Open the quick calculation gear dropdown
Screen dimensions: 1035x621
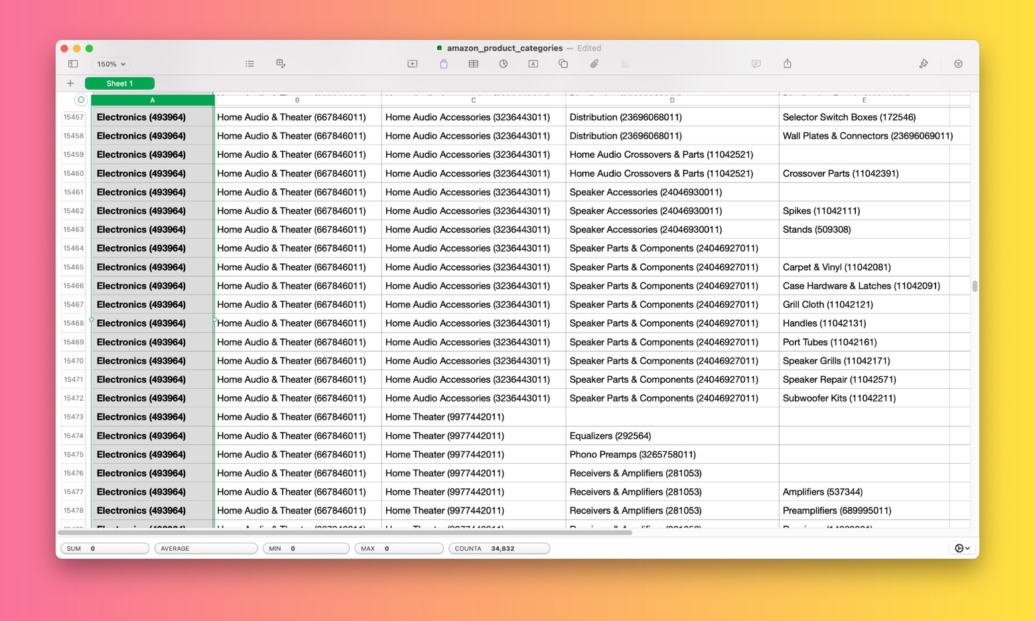pyautogui.click(x=962, y=548)
